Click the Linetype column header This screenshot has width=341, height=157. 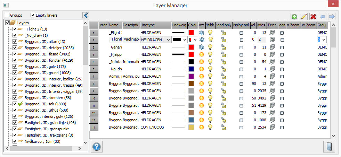tap(155, 25)
